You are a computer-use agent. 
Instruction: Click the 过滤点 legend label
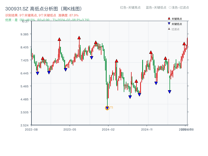coord(175,29)
